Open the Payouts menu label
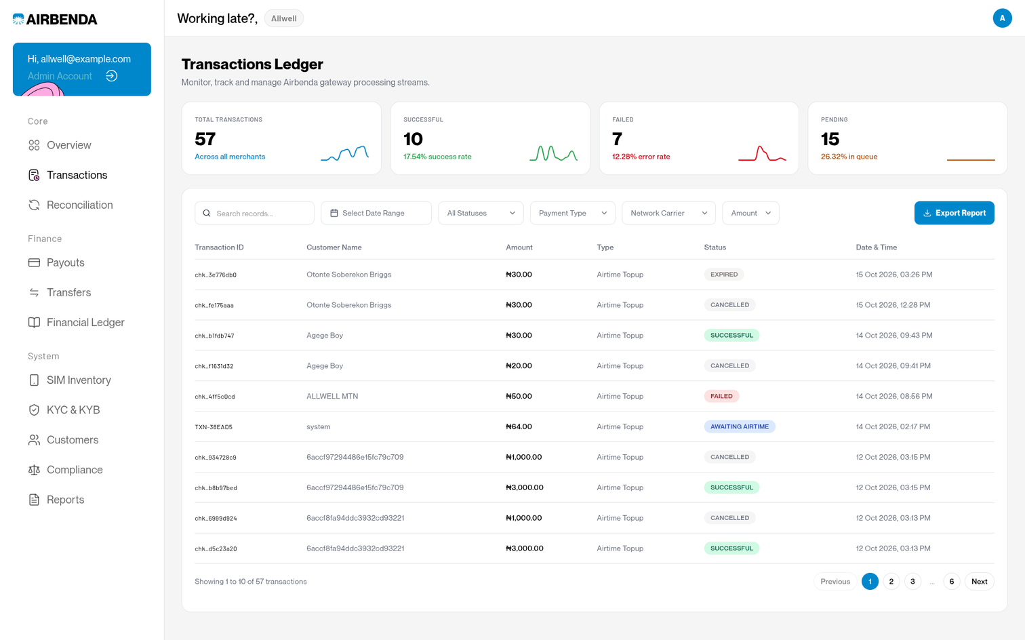 coord(66,262)
